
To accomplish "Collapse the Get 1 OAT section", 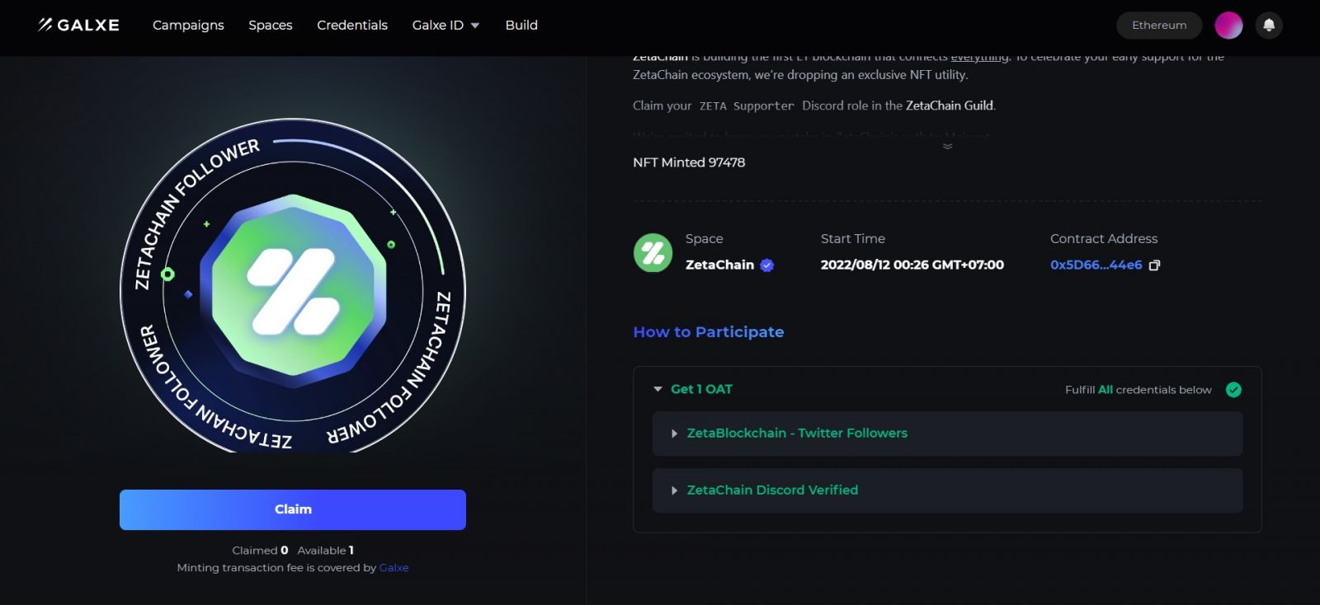I will pyautogui.click(x=658, y=389).
